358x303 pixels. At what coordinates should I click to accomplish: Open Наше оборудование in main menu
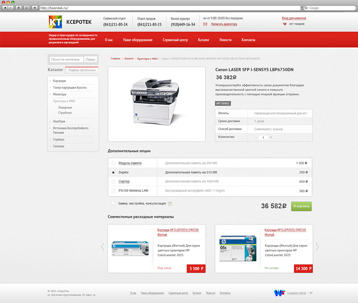click(138, 40)
